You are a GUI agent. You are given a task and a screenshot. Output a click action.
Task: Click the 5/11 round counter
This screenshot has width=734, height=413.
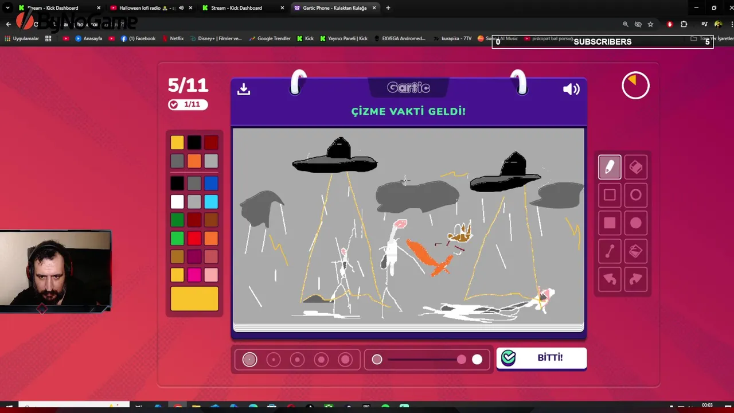coord(188,85)
